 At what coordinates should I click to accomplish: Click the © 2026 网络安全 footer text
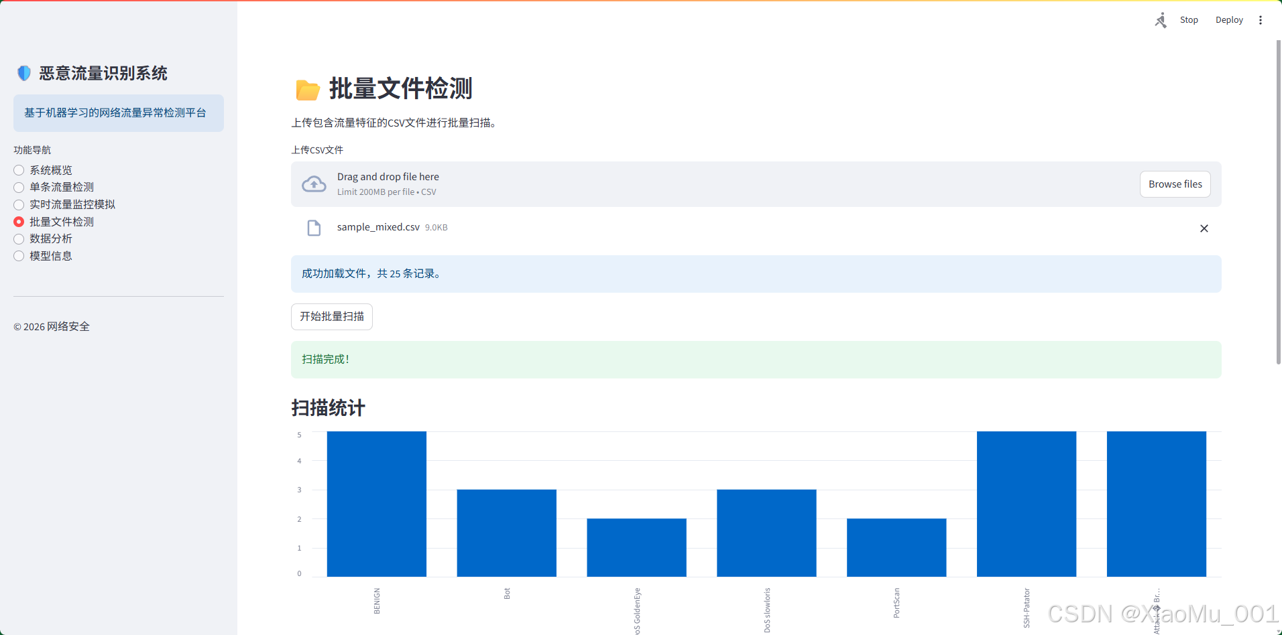[x=52, y=327]
